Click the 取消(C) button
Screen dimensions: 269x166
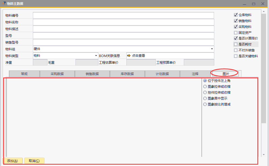(x=34, y=161)
